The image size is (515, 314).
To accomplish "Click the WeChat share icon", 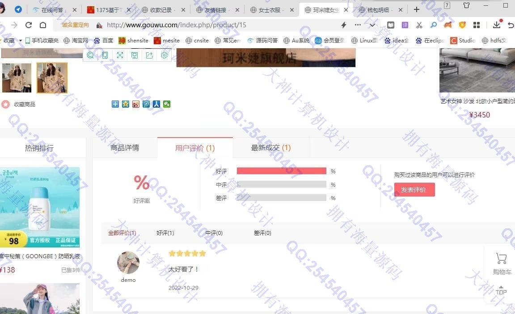I will (x=167, y=104).
